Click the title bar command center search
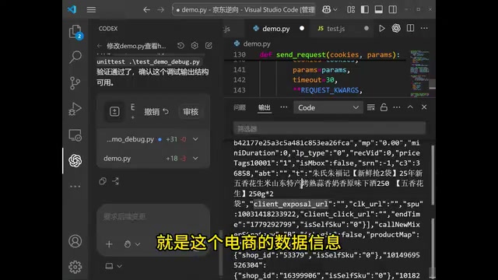498x280 pixels. [244, 10]
